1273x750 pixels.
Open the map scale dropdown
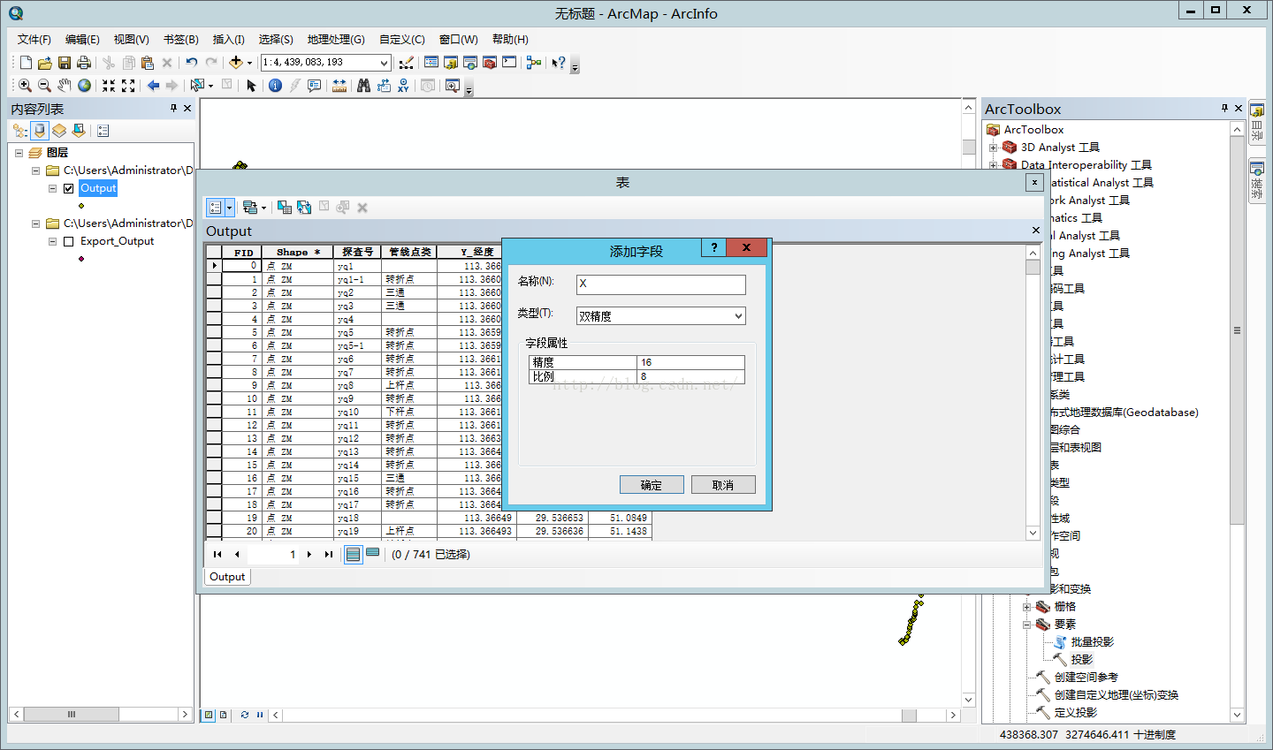[x=384, y=63]
